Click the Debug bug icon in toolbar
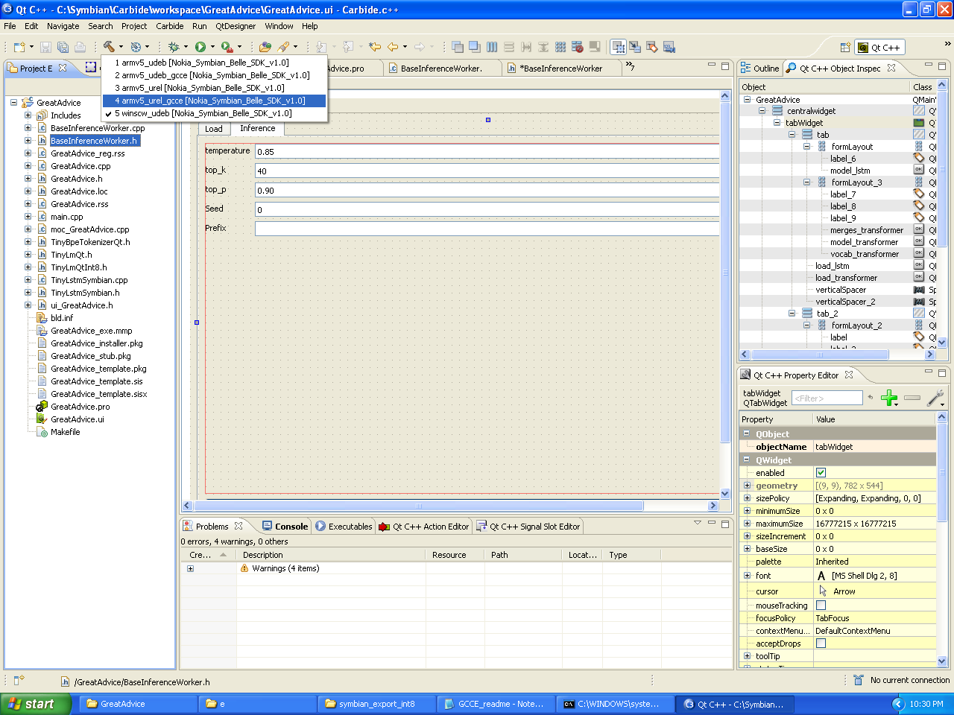954x715 pixels. (x=174, y=47)
